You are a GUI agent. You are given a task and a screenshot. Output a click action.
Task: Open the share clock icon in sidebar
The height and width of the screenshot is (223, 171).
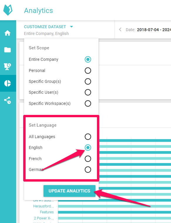tap(7, 100)
